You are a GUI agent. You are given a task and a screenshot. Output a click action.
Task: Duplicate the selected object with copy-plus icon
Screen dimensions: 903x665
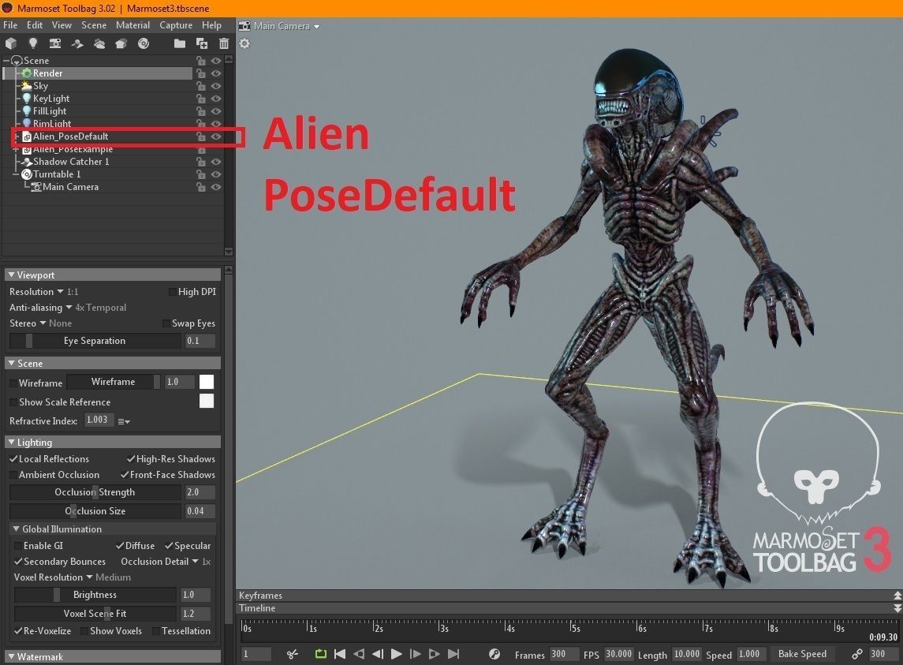(x=202, y=43)
